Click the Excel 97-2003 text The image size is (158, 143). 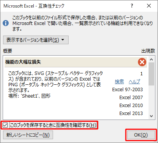coord(127,90)
